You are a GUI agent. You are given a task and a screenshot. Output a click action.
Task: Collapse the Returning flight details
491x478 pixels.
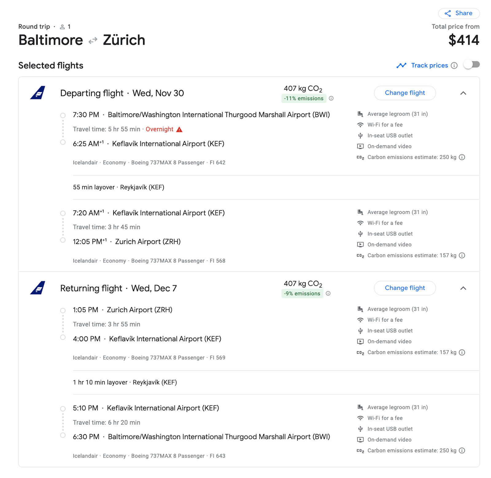coord(464,288)
